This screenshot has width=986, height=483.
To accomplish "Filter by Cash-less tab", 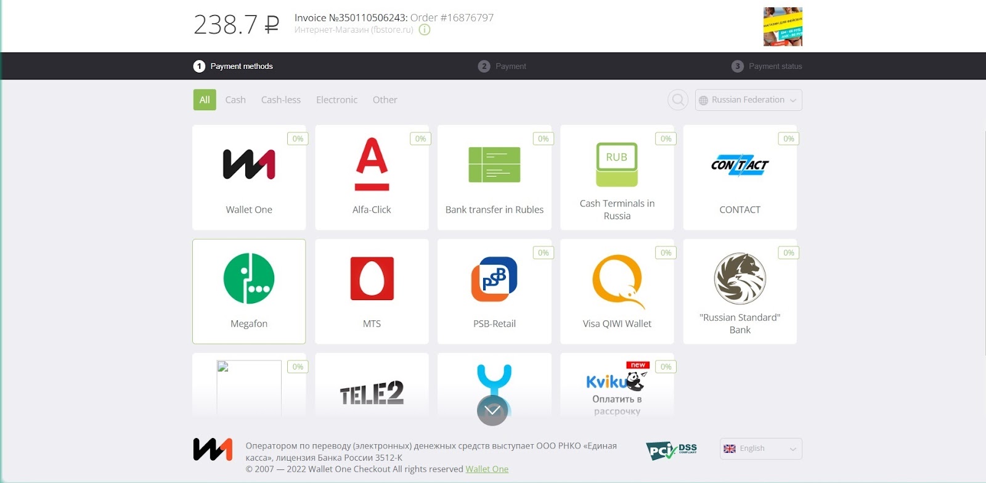I will click(x=281, y=100).
